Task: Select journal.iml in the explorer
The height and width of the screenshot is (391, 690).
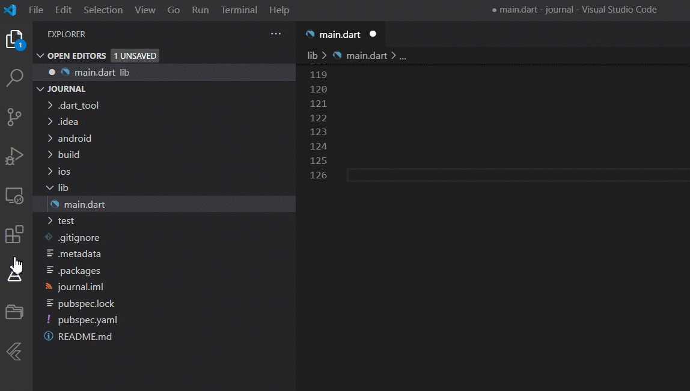Action: pos(79,286)
